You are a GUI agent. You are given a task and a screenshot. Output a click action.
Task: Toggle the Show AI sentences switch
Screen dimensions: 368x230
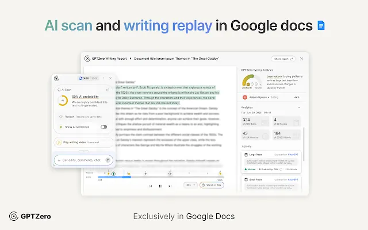click(x=103, y=127)
